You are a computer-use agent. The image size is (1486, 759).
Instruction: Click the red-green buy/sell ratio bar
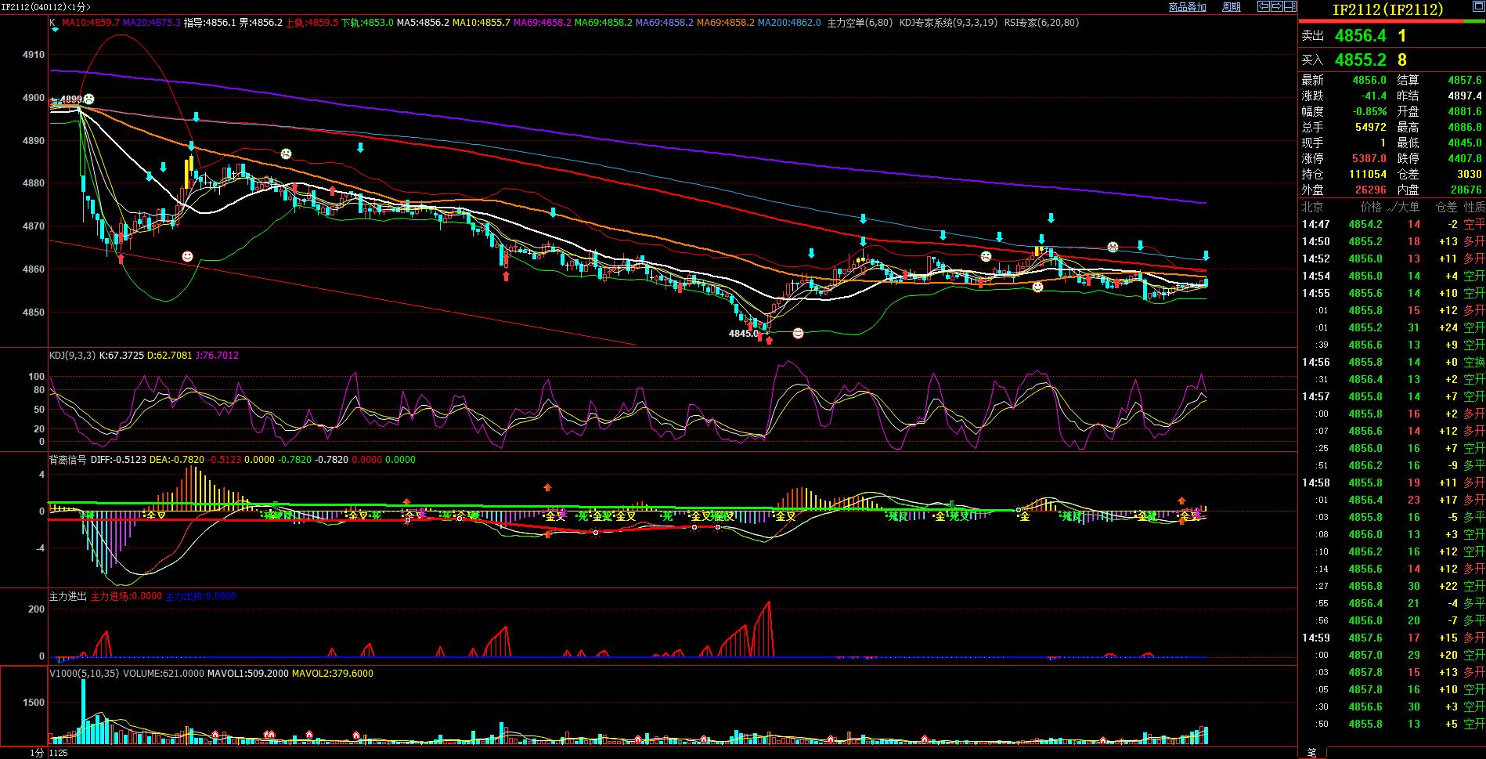tap(1391, 21)
